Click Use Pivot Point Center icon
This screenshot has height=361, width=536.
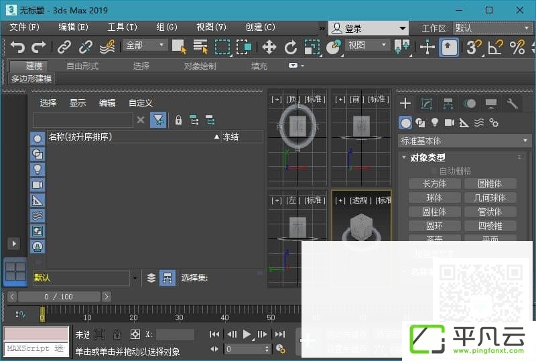pyautogui.click(x=401, y=47)
